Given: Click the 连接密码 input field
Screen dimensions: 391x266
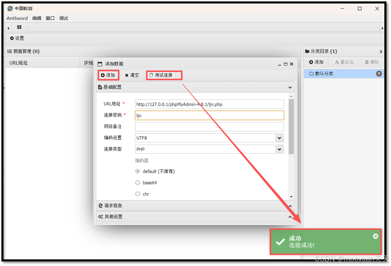Looking at the screenshot, I should pyautogui.click(x=209, y=115).
